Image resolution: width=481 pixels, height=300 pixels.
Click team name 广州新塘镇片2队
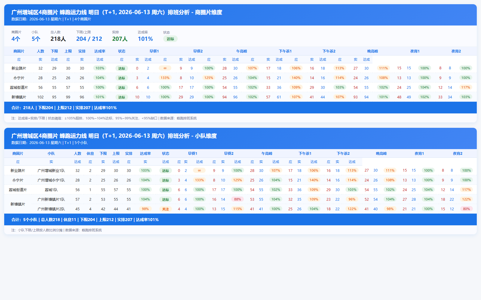[51, 209]
